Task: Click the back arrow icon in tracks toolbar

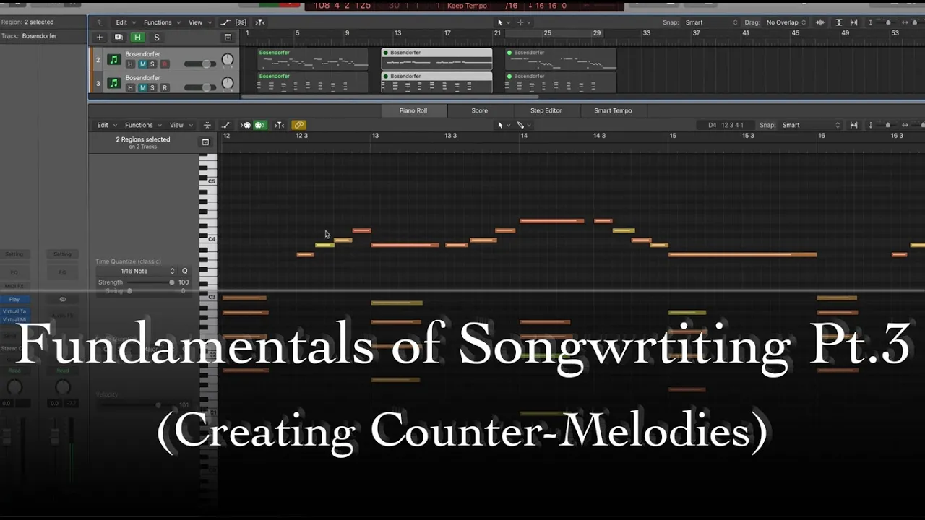Action: pyautogui.click(x=100, y=22)
